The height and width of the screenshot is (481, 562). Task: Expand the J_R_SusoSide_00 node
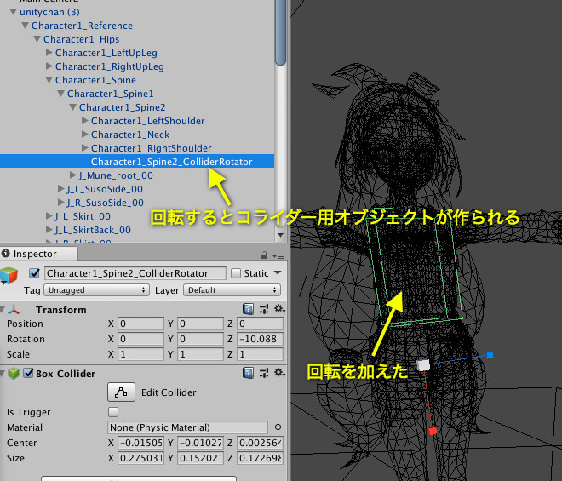point(61,203)
